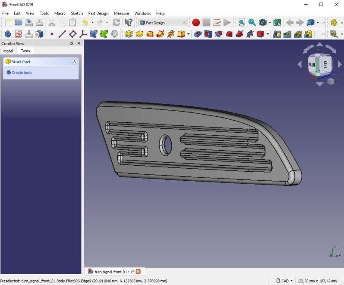Image resolution: width=344 pixels, height=285 pixels.
Task: Click the Create sketch icon
Action: (x=18, y=34)
